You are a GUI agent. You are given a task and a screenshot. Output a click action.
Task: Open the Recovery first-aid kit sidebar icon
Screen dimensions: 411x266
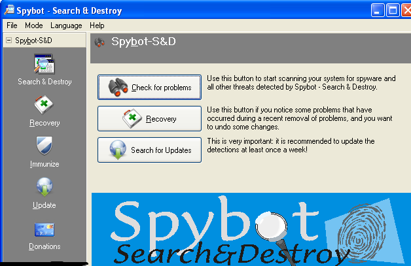(44, 105)
